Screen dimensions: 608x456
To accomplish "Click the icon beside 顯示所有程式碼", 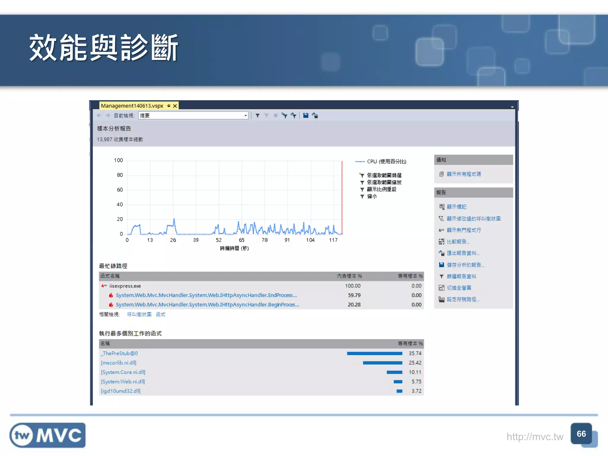I will [441, 174].
